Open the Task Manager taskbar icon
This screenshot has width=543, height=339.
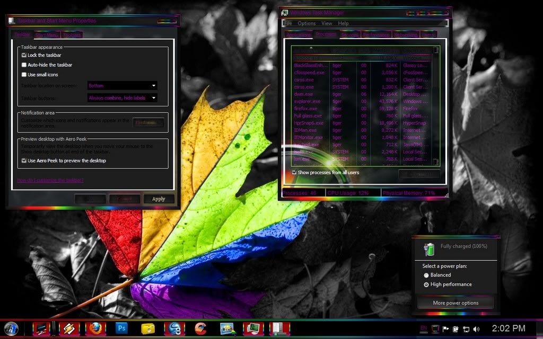click(x=253, y=328)
